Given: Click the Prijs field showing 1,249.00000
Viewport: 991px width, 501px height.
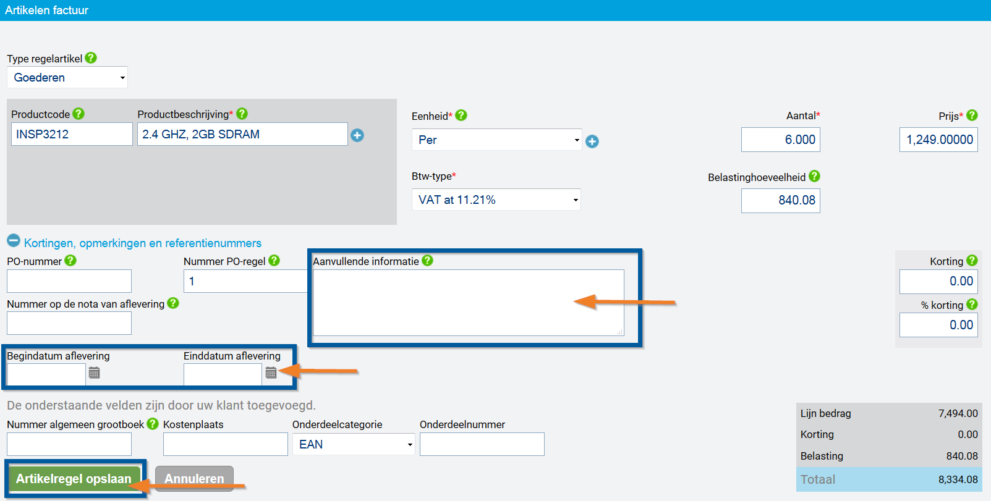Looking at the screenshot, I should click(x=938, y=140).
